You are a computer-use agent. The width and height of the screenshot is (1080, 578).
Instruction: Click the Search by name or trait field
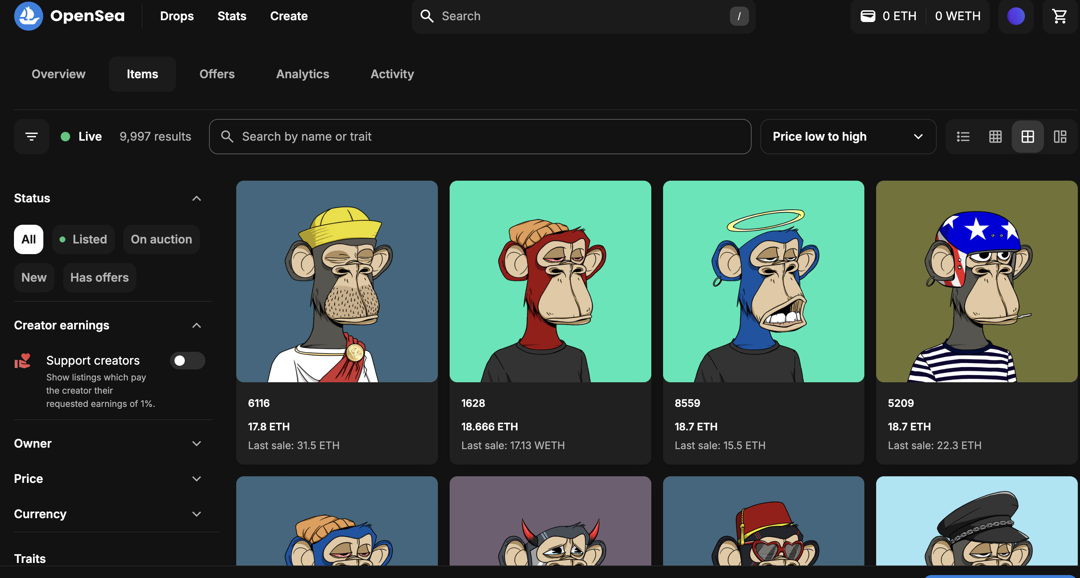480,136
